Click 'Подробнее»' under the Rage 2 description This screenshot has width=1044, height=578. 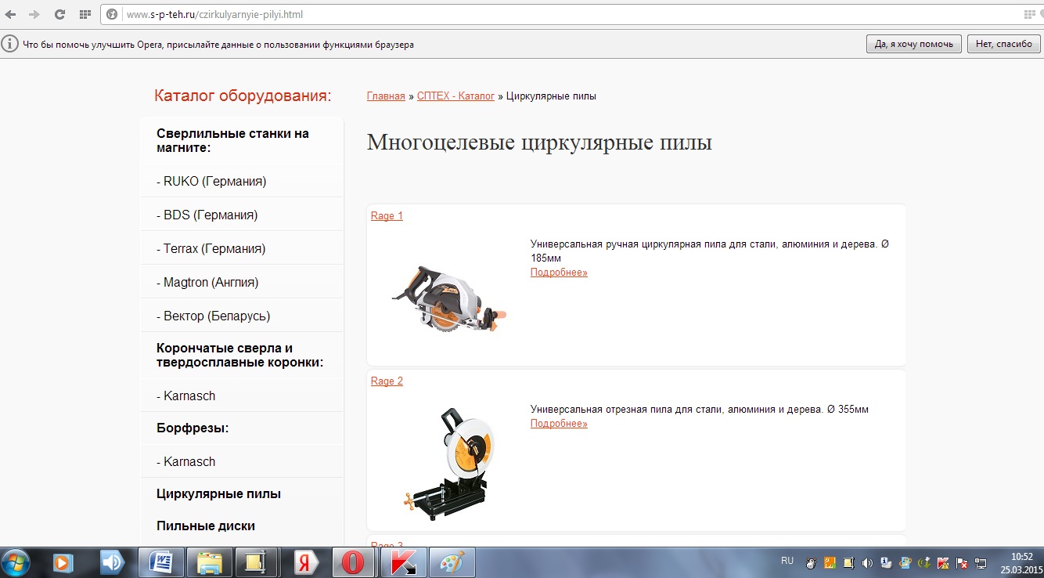pyautogui.click(x=559, y=424)
